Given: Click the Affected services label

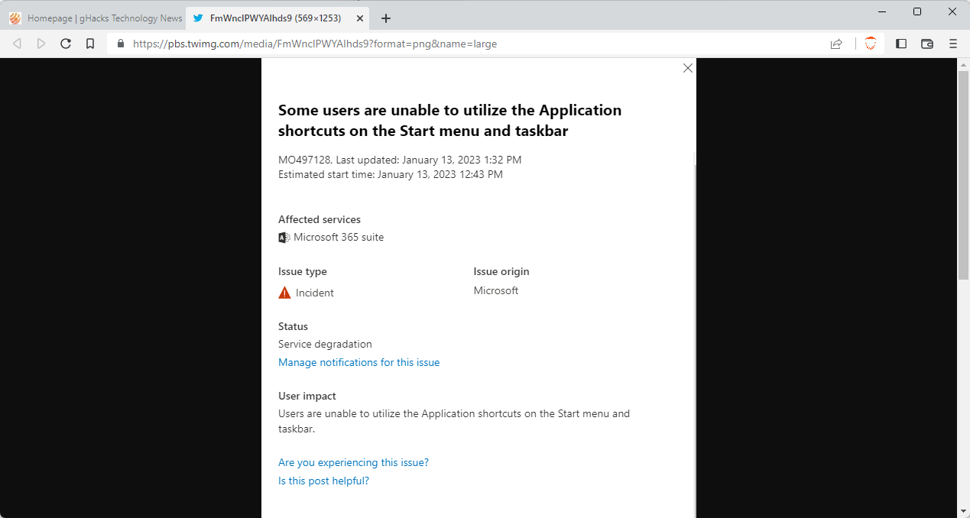Looking at the screenshot, I should click(320, 219).
